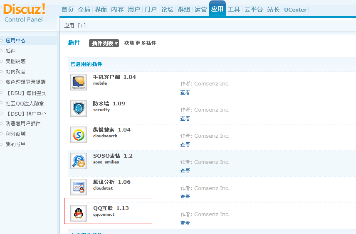Open the 运营 top menu
This screenshot has width=356, height=234.
point(200,10)
